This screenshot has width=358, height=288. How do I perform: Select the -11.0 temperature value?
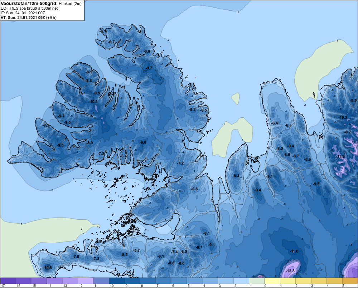[294, 251]
